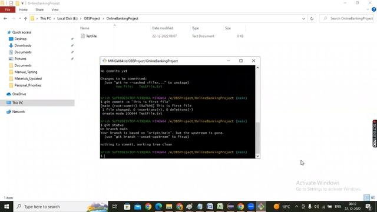Select OneDrive in navigation pane

click(x=19, y=94)
